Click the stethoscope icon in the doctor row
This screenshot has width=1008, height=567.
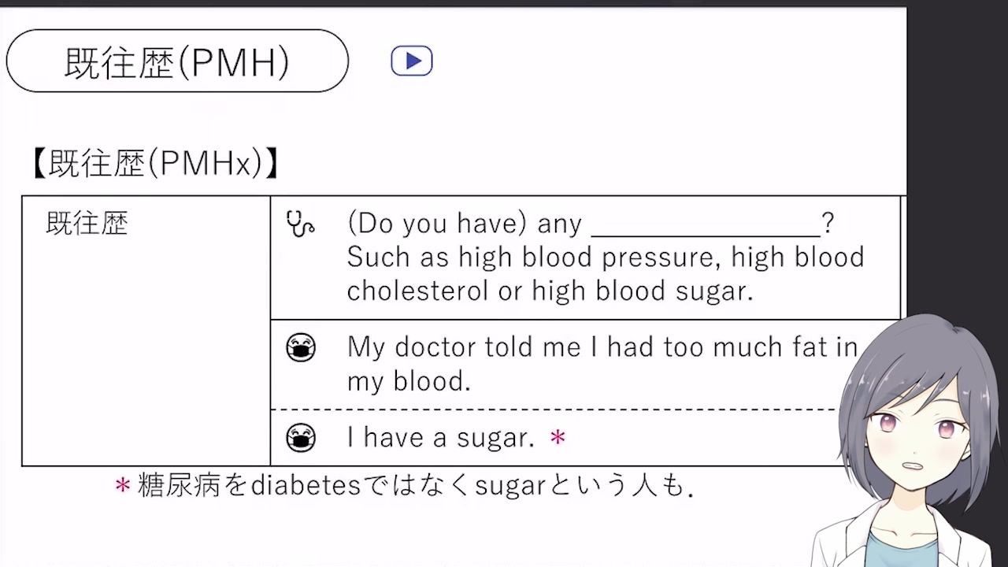tap(300, 224)
